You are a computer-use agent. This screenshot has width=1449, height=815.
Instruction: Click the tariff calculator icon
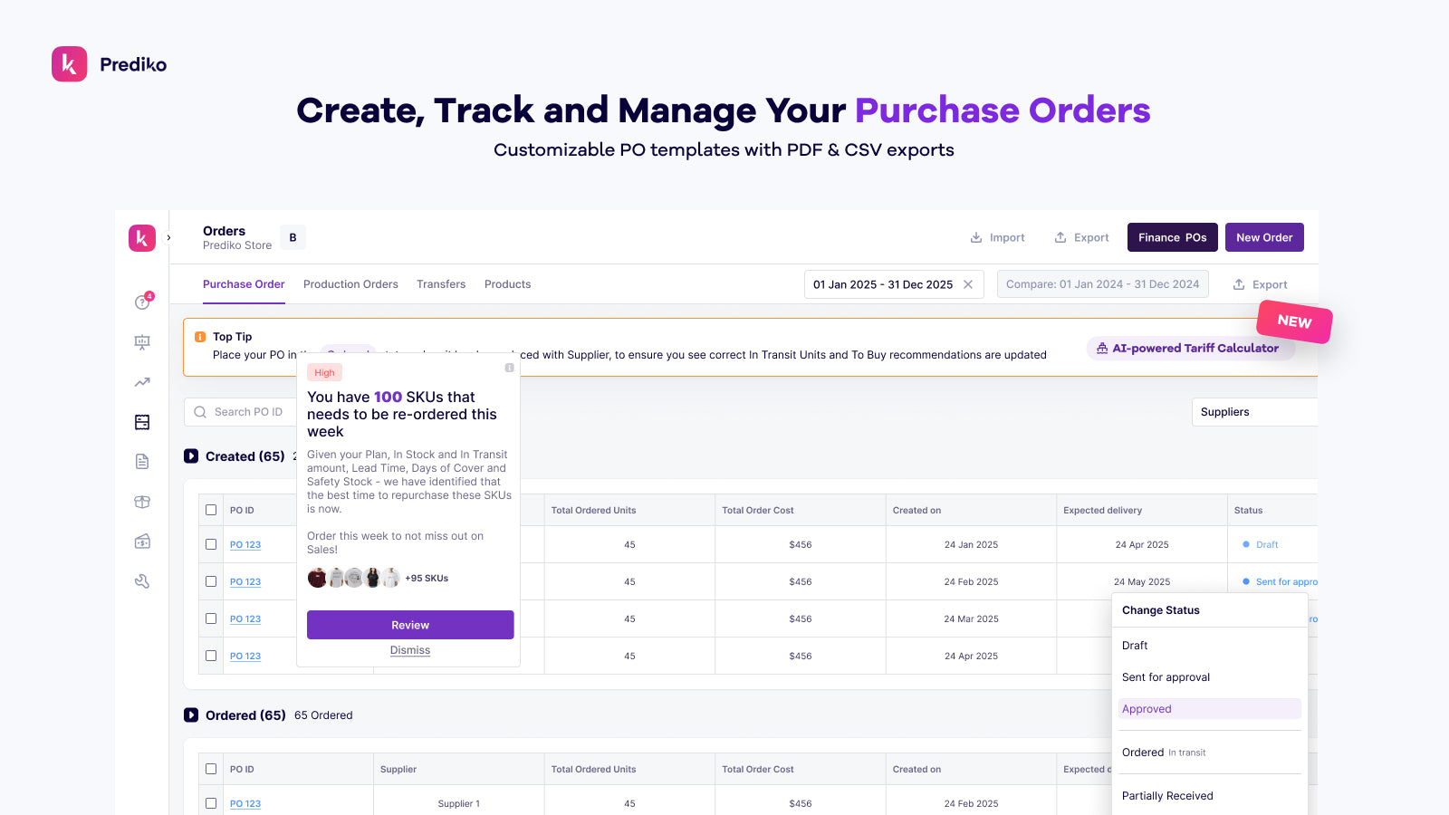1102,348
